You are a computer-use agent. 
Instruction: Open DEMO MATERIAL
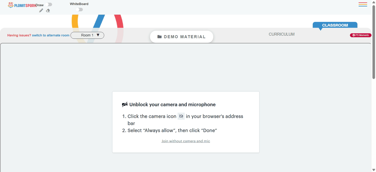point(182,37)
